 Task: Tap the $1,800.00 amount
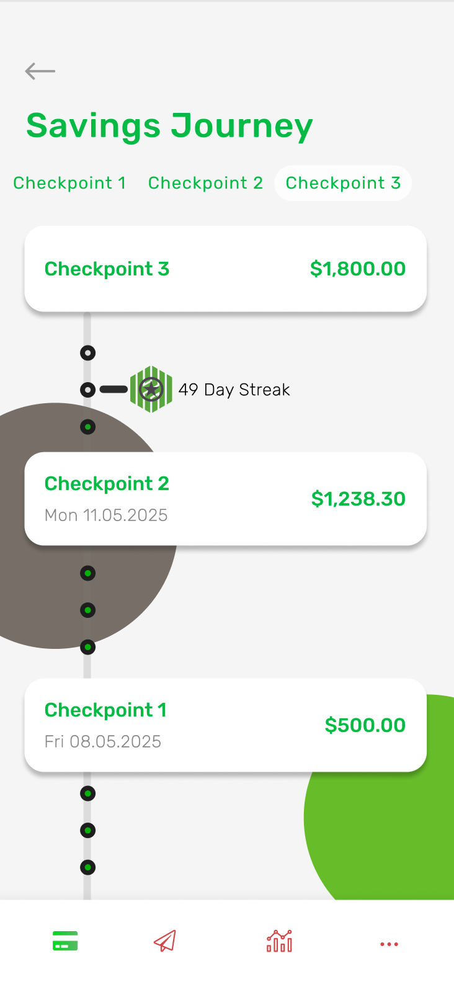358,269
